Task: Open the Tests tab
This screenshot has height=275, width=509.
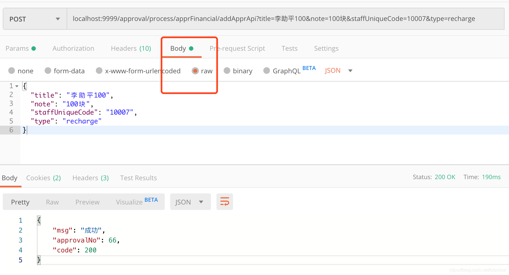Action: [x=289, y=48]
